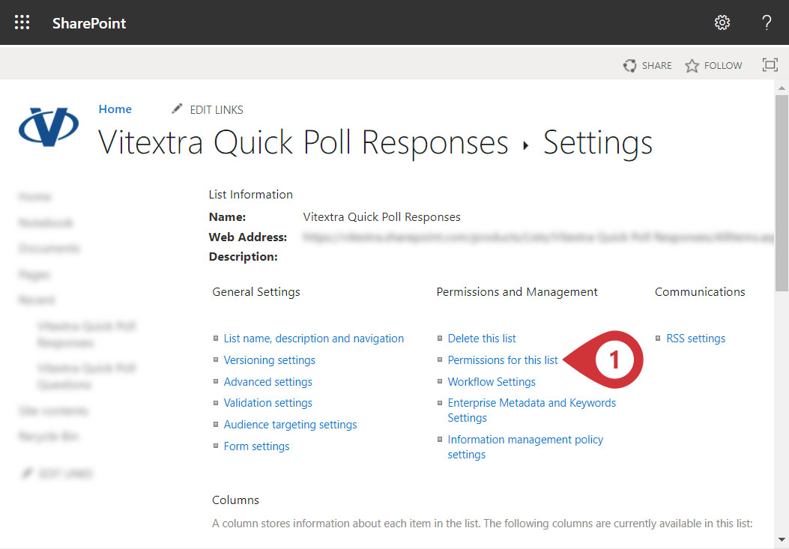
Task: Open Permissions for this list
Action: 503,360
